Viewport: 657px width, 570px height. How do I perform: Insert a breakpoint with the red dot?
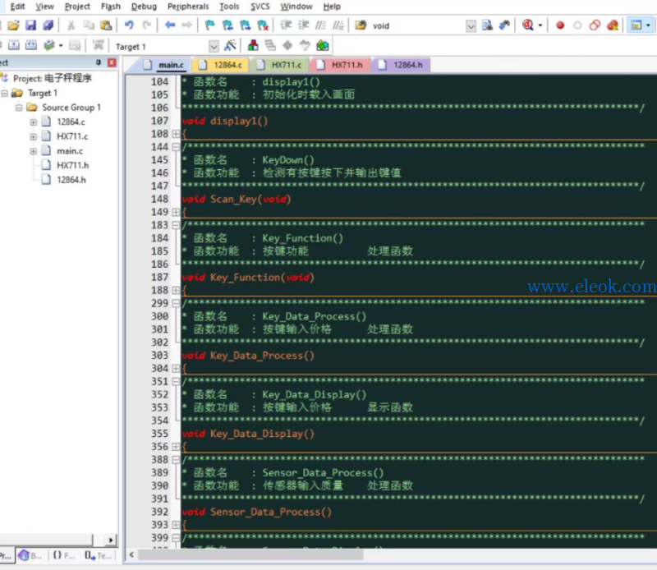(x=560, y=25)
